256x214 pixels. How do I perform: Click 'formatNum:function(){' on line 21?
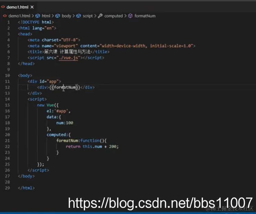(81, 141)
